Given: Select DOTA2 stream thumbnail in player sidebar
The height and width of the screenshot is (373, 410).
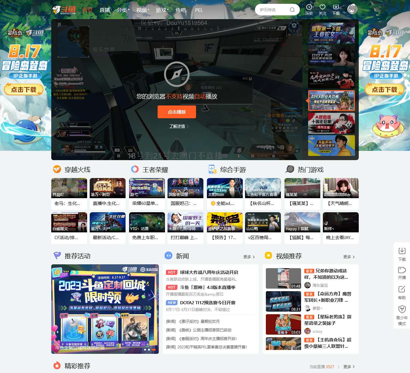Looking at the screenshot, I should (332, 55).
